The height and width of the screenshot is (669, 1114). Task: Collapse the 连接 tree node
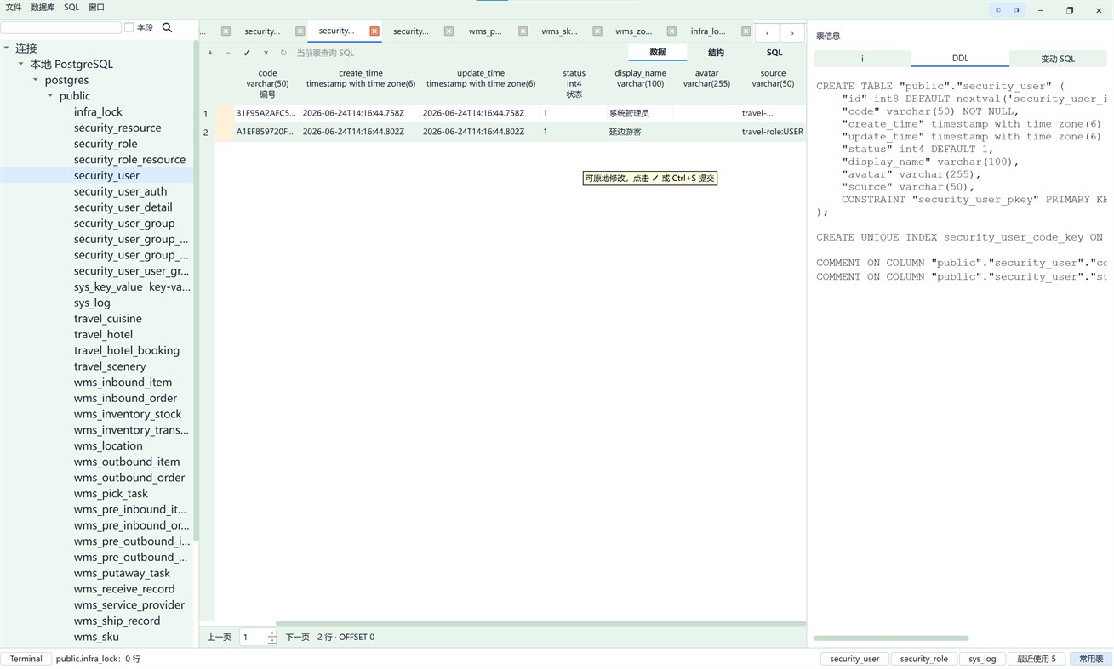tap(7, 48)
